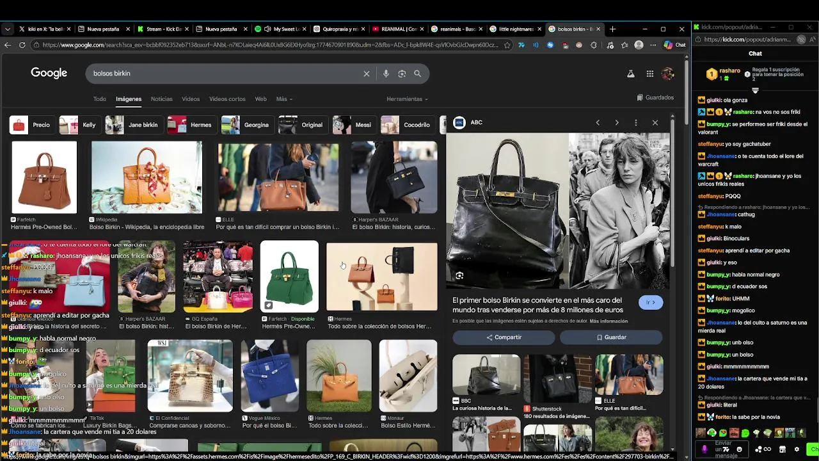The width and height of the screenshot is (819, 461).
Task: Click the blue Ir button
Action: click(651, 302)
